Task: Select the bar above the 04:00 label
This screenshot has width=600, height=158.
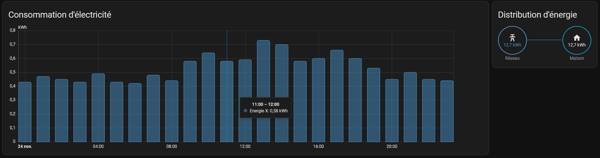Action: click(x=98, y=107)
